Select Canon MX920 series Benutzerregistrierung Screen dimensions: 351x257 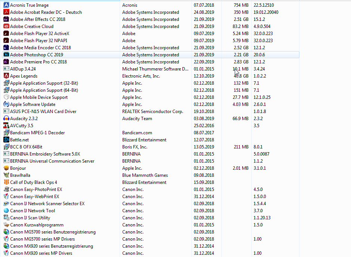pyautogui.click(x=52, y=246)
